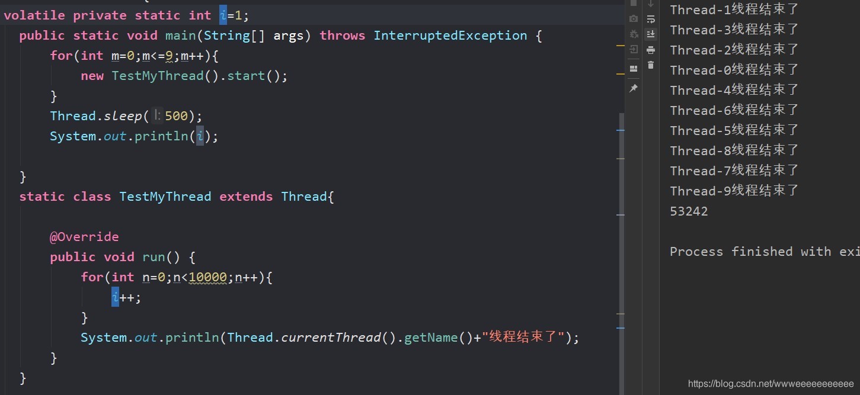The height and width of the screenshot is (395, 860).
Task: Click the highlighted variable i in declaration
Action: coord(223,15)
